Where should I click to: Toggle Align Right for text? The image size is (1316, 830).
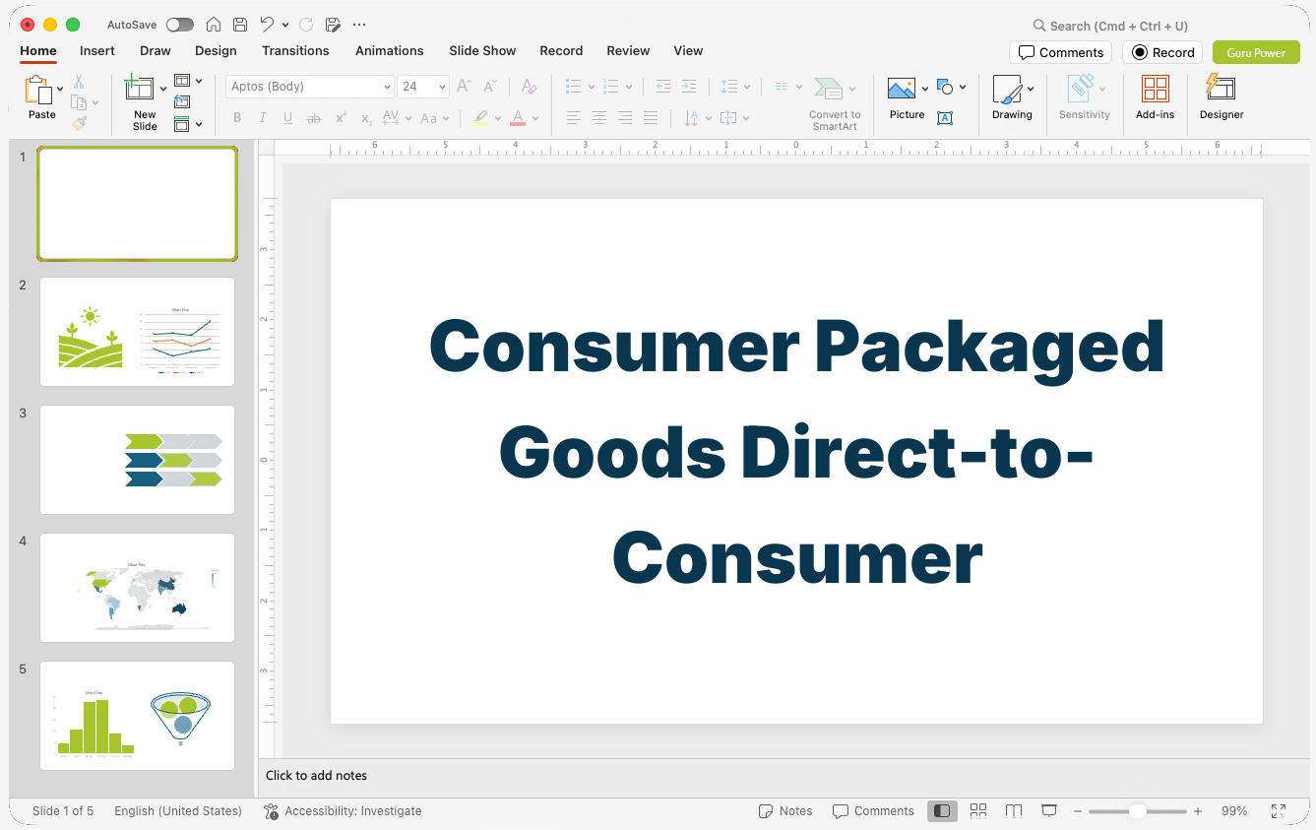tap(625, 118)
